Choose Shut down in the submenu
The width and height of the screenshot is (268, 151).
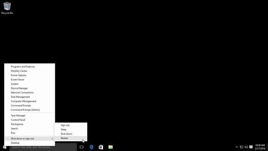[x=71, y=134]
